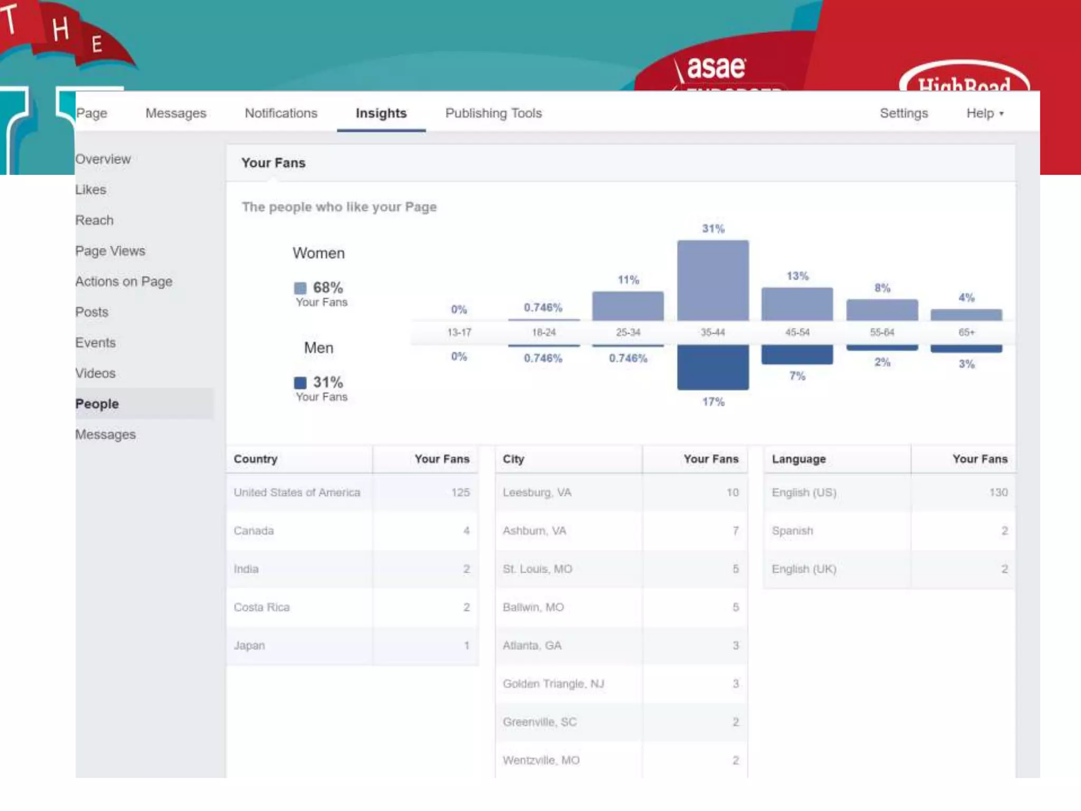This screenshot has width=1081, height=811.
Task: Click the Page Views sidebar link
Action: click(110, 251)
